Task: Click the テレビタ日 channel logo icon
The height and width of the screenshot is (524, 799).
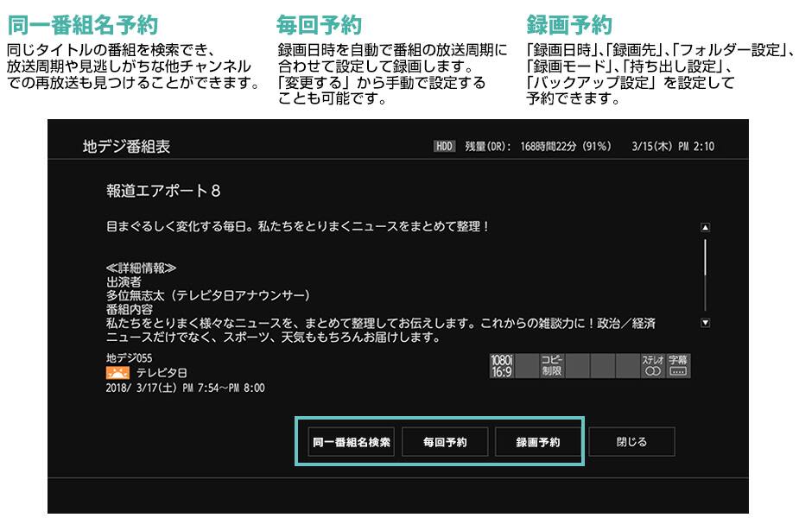Action: tap(117, 373)
